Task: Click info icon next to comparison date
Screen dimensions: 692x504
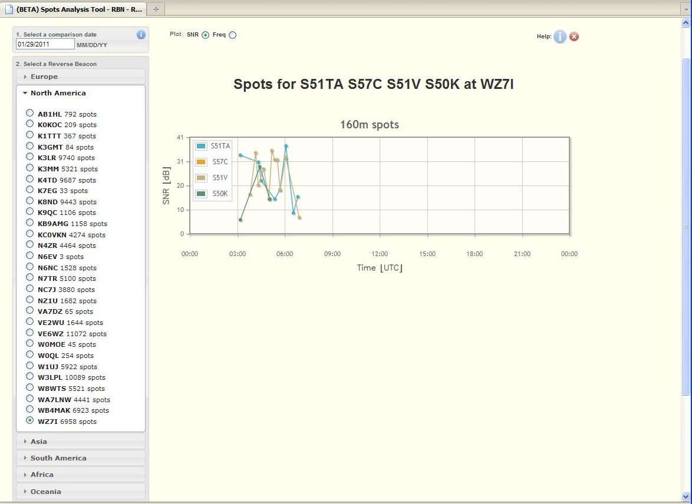Action: [141, 35]
